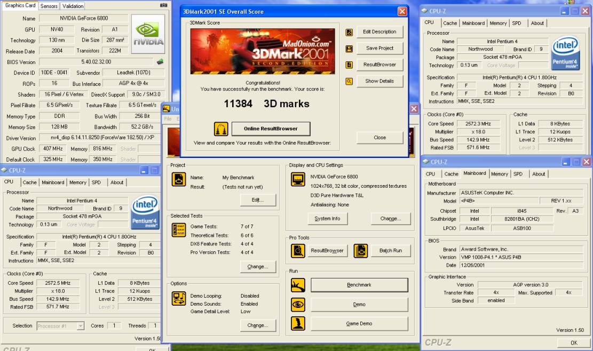Click the Pro Tools ResultBrowser icon
Image resolution: width=593 pixels, height=351 pixels.
coord(298,251)
